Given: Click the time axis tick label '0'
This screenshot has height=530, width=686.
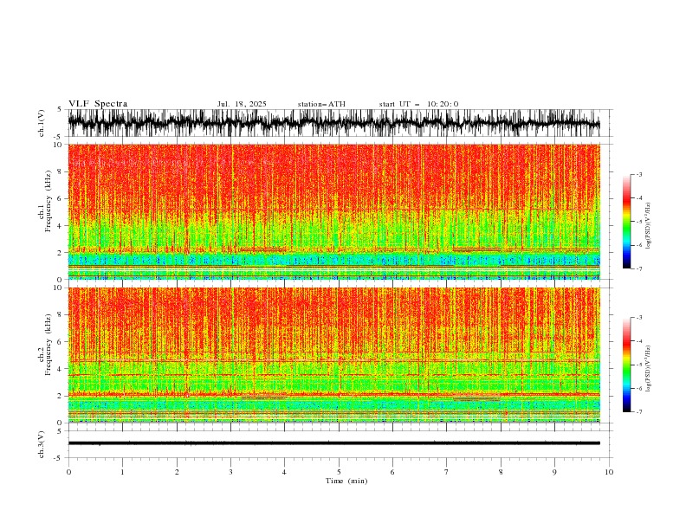Looking at the screenshot, I should [68, 472].
